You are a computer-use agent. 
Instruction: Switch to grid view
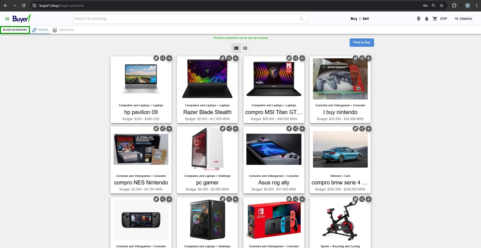pyautogui.click(x=236, y=48)
